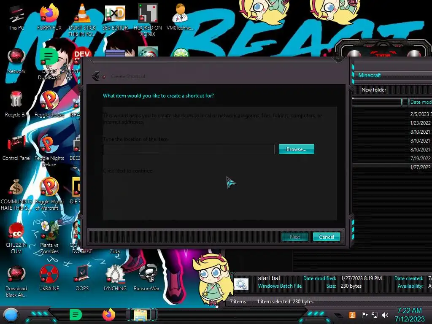Open the Plants vs Zombies shortcut

pos(49,238)
